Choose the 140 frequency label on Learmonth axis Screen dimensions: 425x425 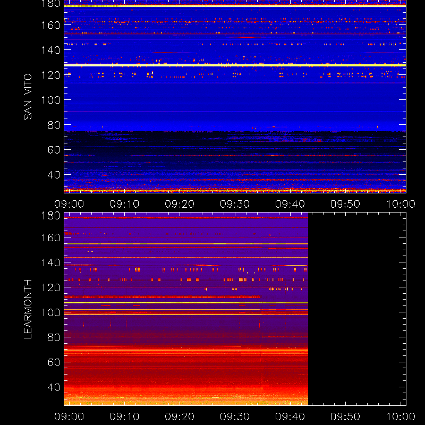click(x=50, y=262)
